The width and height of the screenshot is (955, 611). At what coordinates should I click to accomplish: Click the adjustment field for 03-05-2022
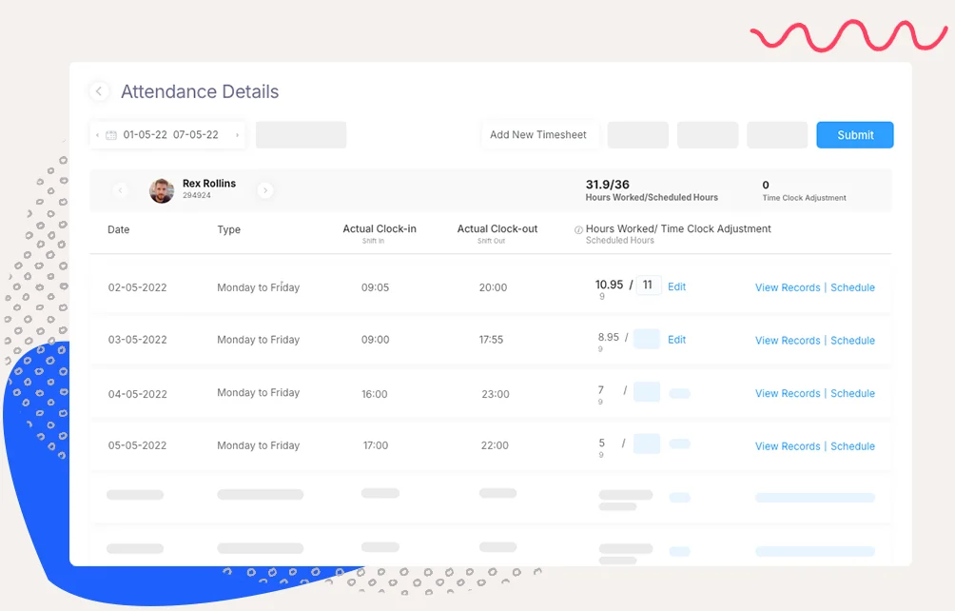point(647,339)
